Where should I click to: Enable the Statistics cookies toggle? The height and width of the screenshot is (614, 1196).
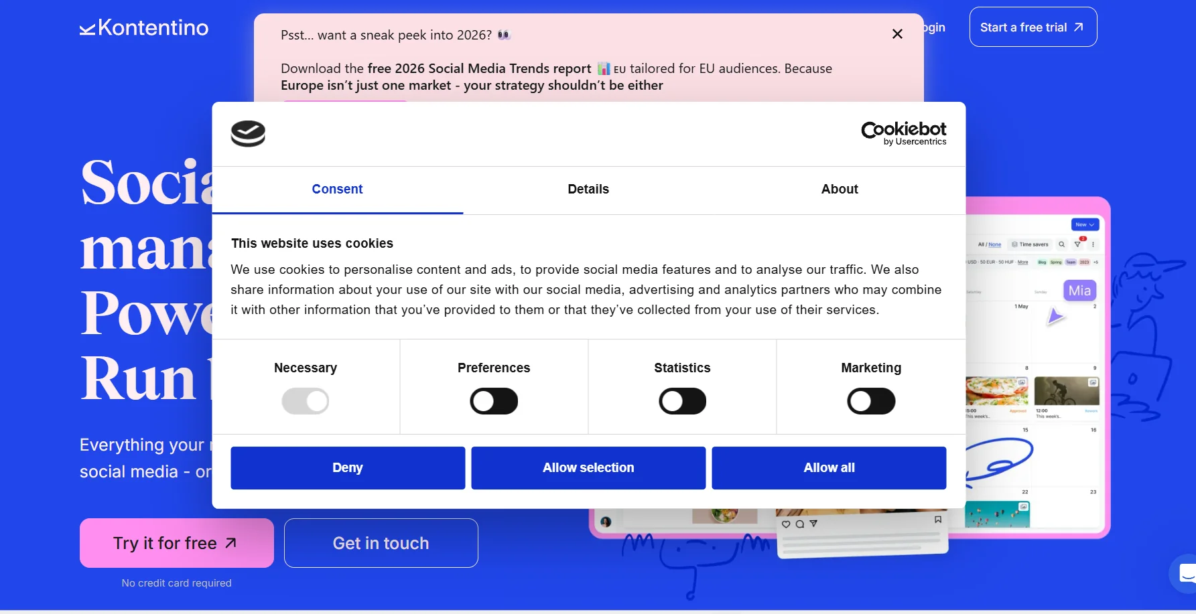click(x=682, y=401)
